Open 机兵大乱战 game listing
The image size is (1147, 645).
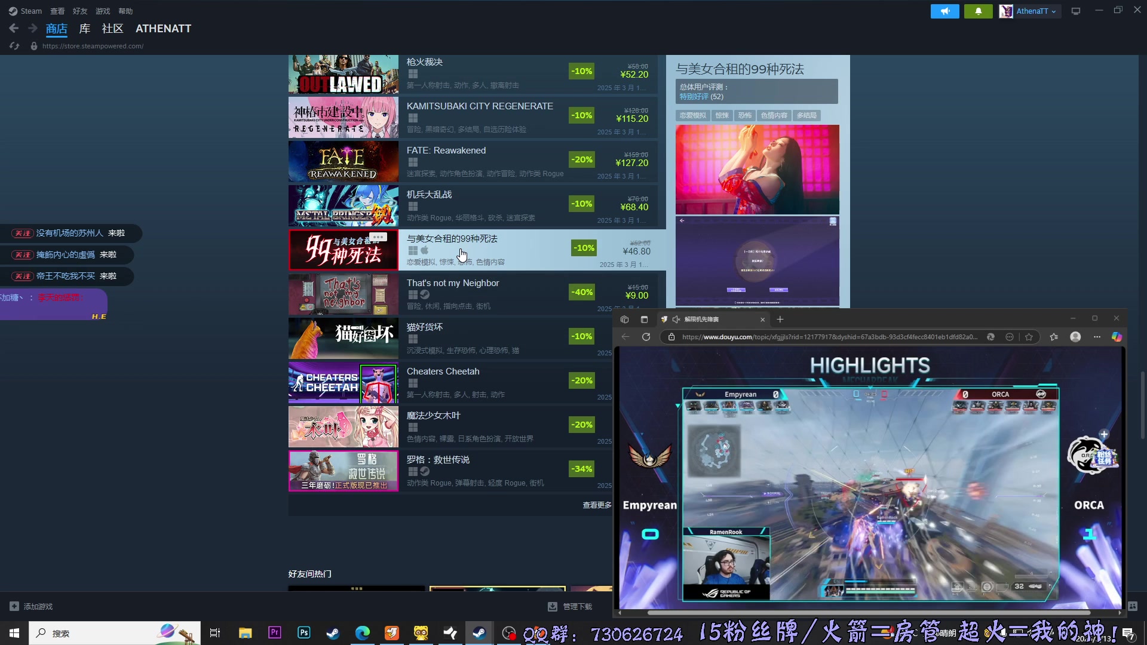473,207
